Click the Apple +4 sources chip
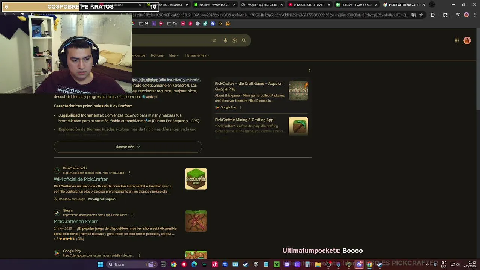The image size is (480, 270). (x=149, y=97)
